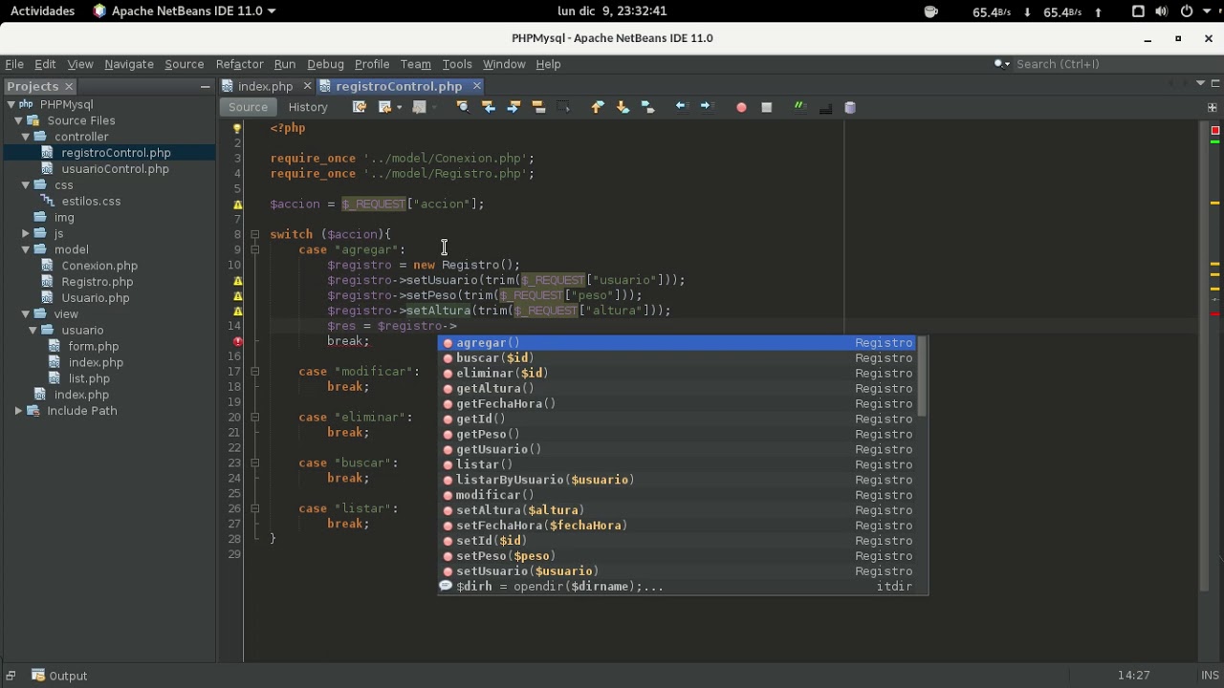Open the Refactor menu
The image size is (1224, 688).
point(239,64)
